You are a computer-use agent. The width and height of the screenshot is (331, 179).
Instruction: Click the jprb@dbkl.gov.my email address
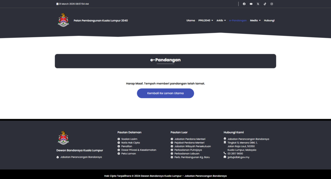click(x=238, y=157)
